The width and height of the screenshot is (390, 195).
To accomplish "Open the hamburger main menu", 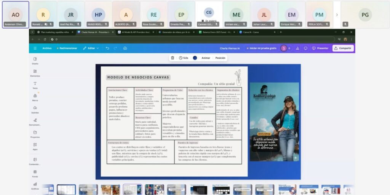I will point(35,48).
